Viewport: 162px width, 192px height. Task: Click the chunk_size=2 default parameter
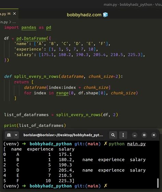point(103,77)
